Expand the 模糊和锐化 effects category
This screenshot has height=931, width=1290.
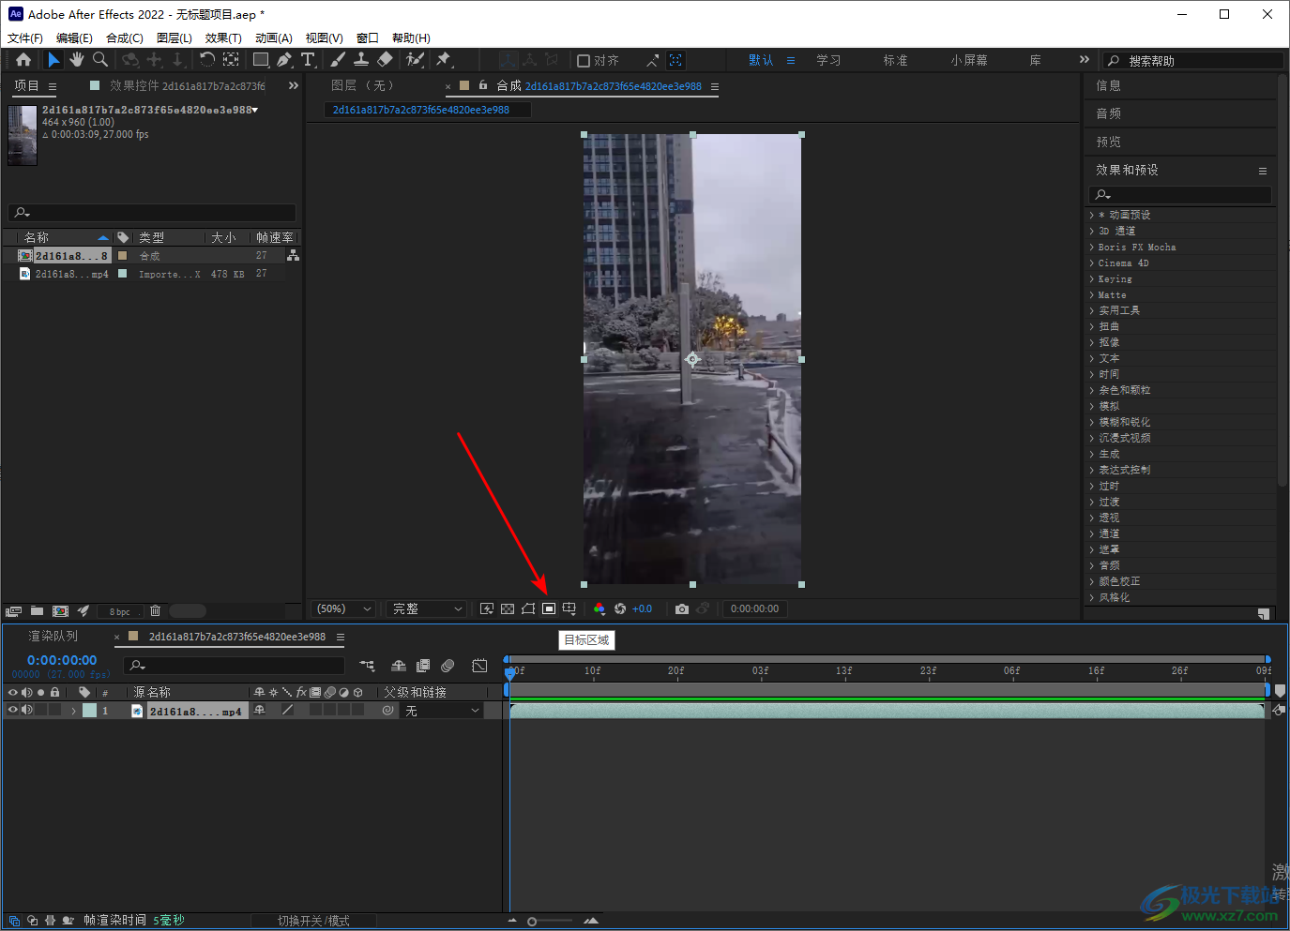coord(1092,422)
